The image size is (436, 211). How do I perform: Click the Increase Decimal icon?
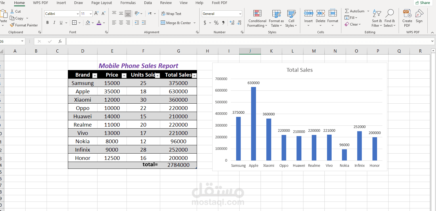pos(232,23)
